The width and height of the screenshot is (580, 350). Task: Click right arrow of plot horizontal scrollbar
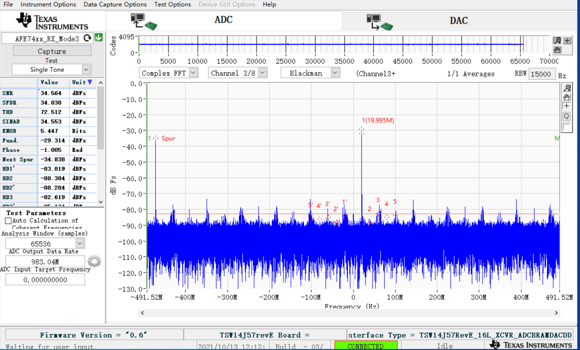556,313
